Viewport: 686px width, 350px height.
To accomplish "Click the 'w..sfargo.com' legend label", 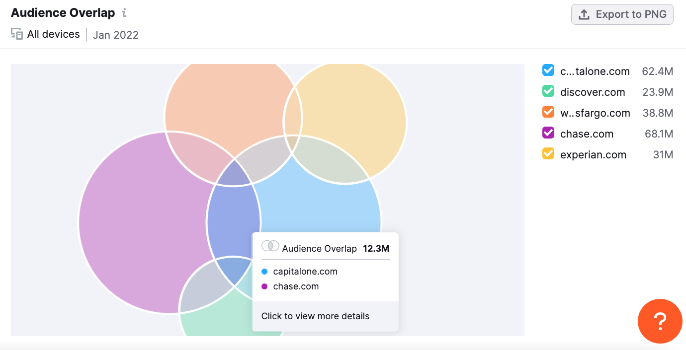I will tap(595, 113).
